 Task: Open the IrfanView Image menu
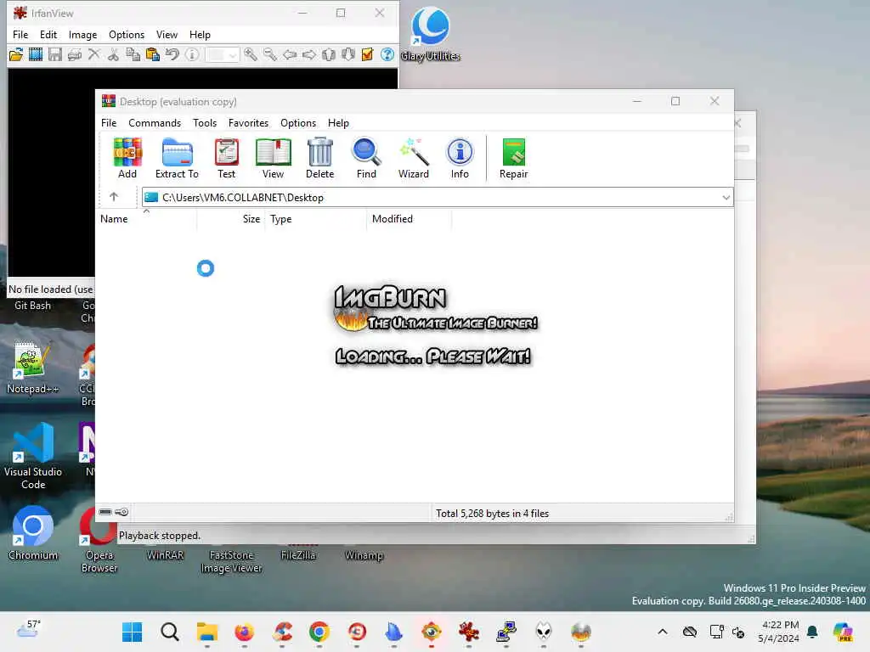82,34
